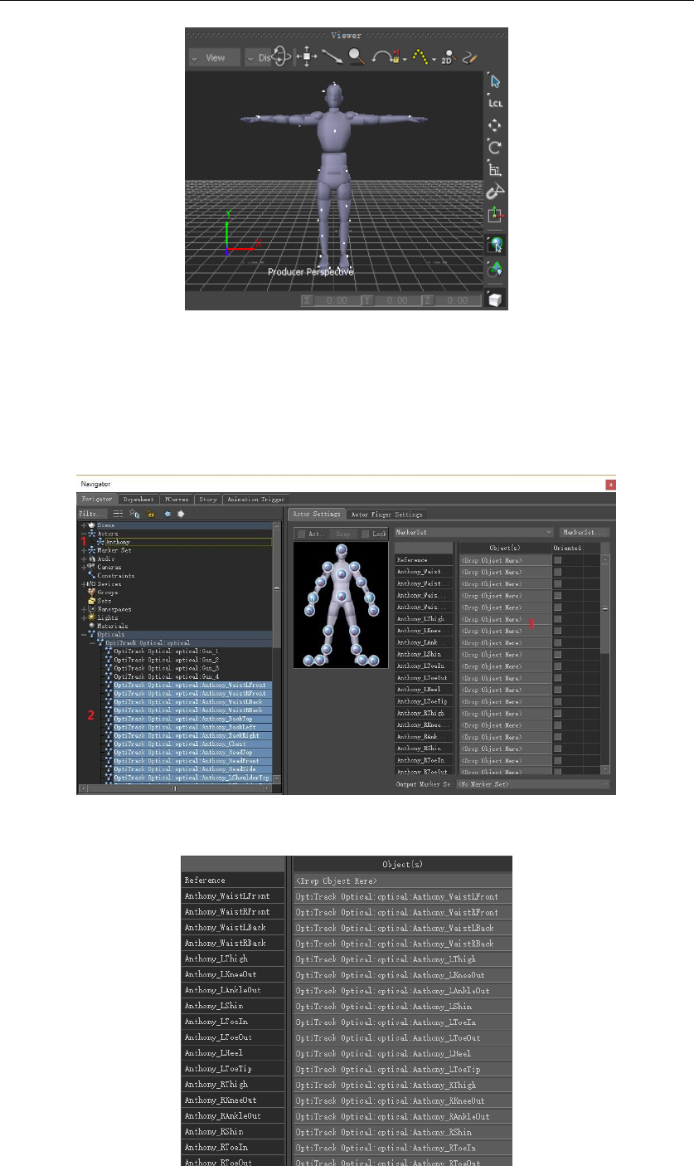The height and width of the screenshot is (1166, 694).
Task: Click the globe with cursor icon
Action: pos(495,244)
